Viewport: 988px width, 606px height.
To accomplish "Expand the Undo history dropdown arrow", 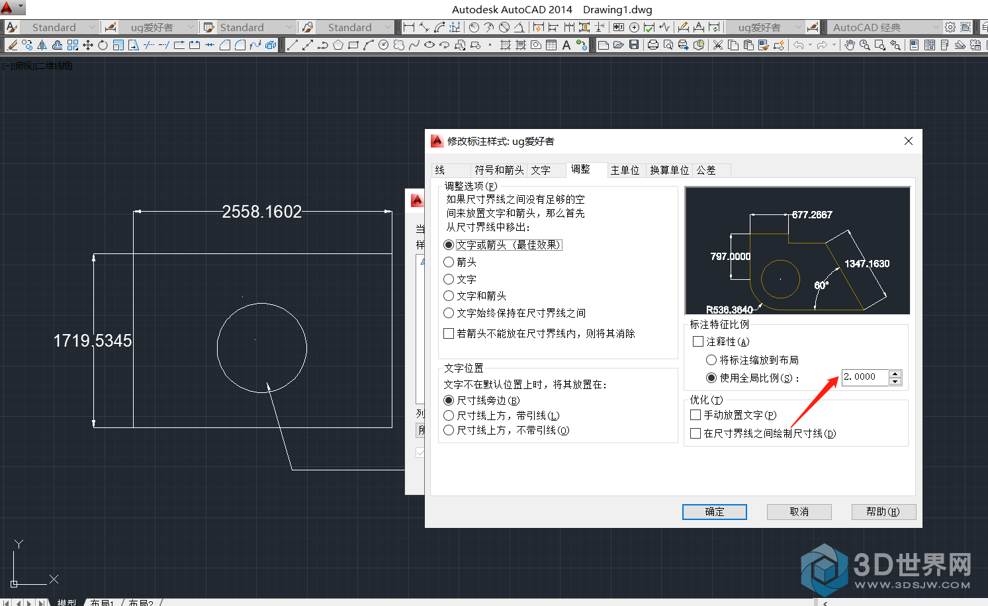I will coord(810,45).
